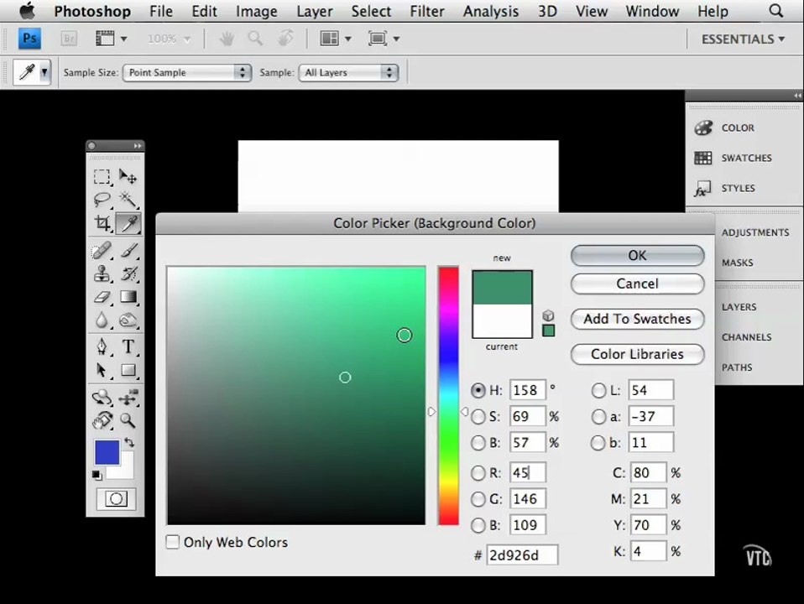
Task: Select the S saturation radio button
Action: pyautogui.click(x=478, y=416)
